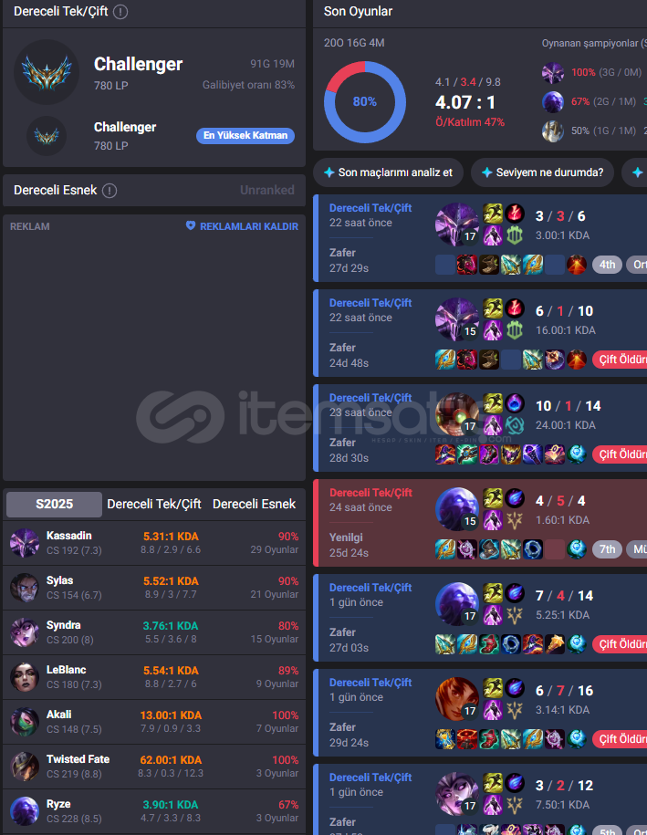Click the info icon beside Dereceli Esnek
Image resolution: width=647 pixels, height=835 pixels.
(x=110, y=190)
